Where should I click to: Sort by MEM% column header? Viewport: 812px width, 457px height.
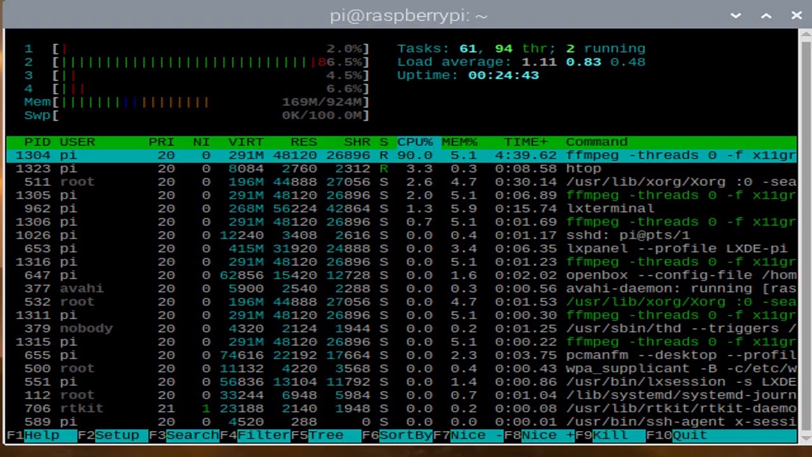(x=459, y=142)
